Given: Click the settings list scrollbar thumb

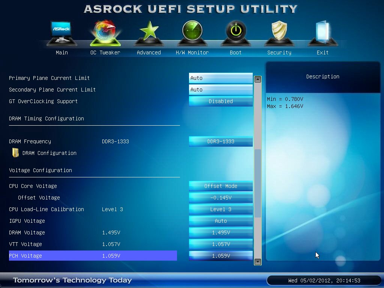Looking at the screenshot, I should click(258, 183).
